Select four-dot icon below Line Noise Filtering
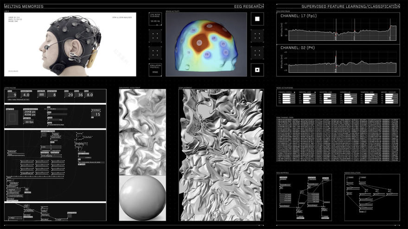Screen dimensions: 408x229 point(155,36)
